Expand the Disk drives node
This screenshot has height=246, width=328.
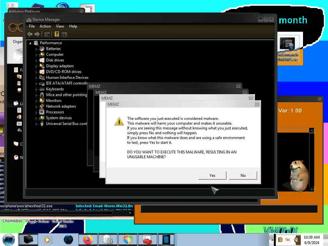tap(36, 61)
